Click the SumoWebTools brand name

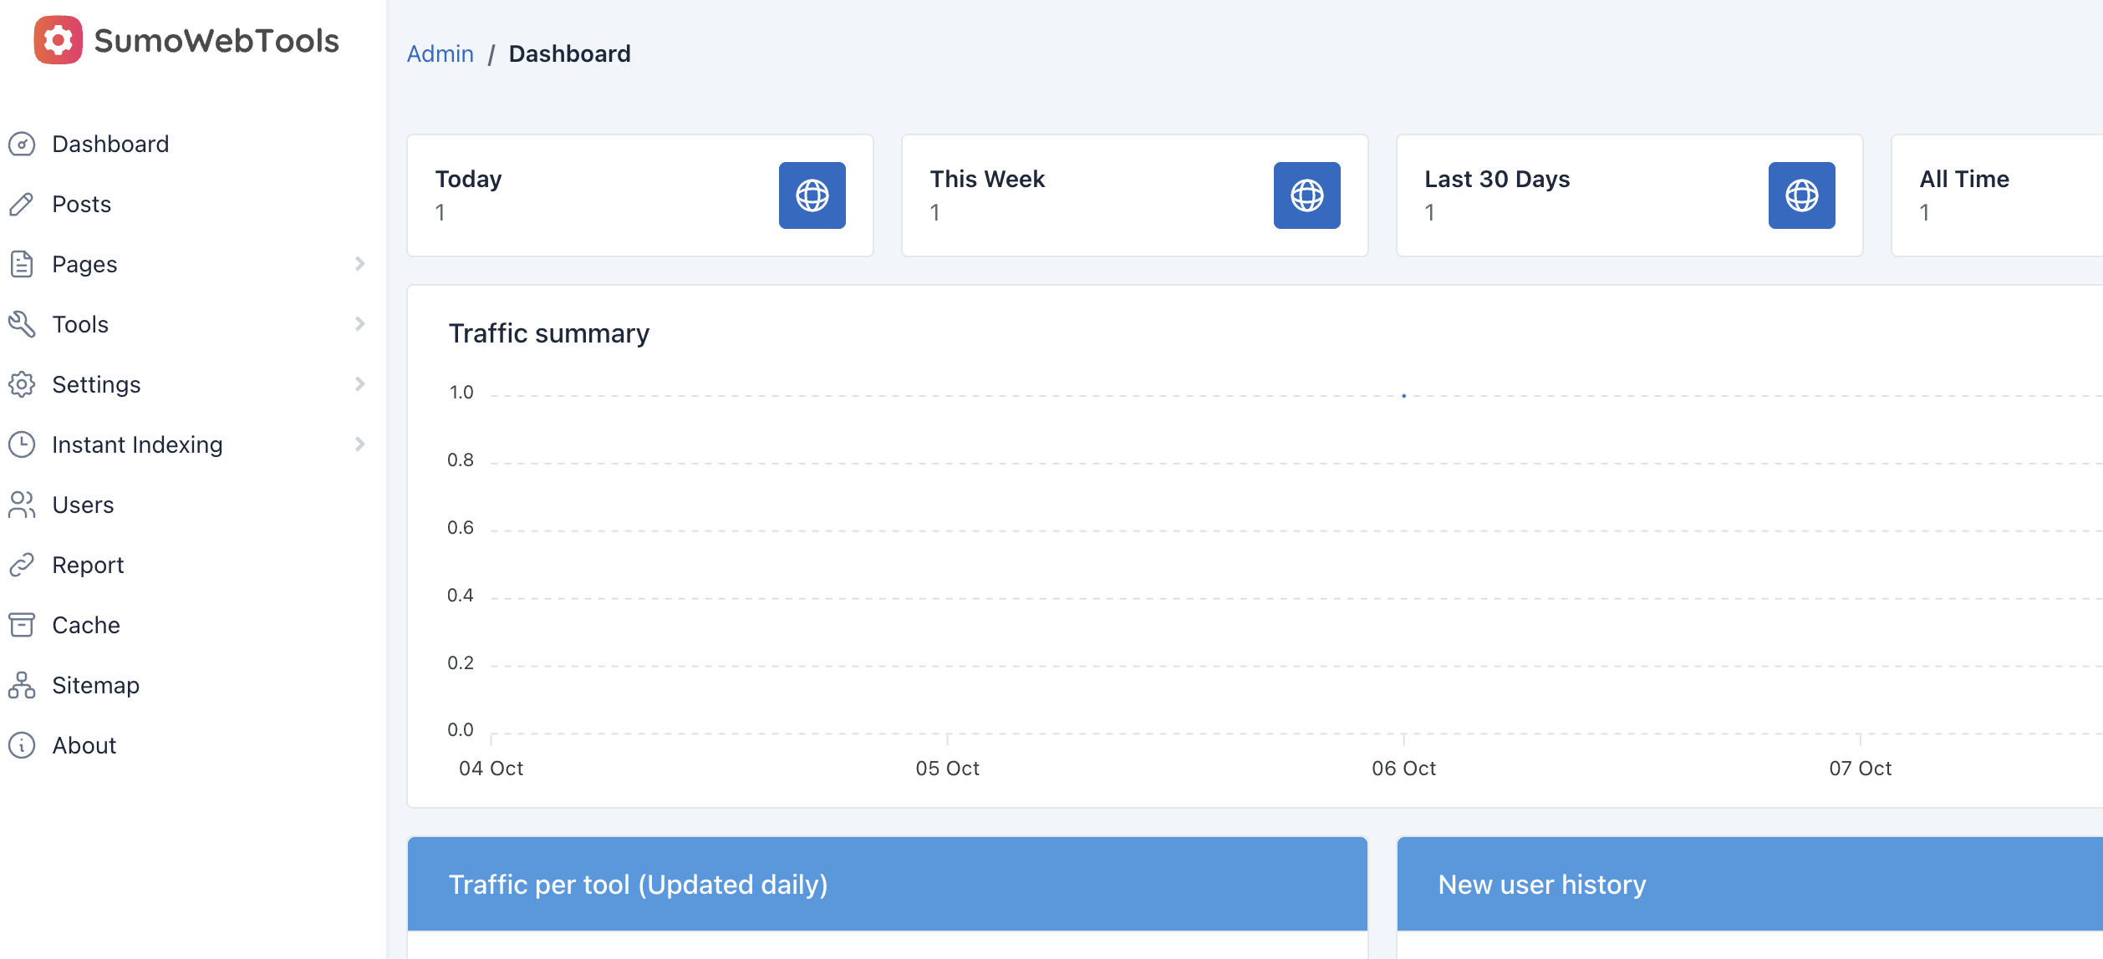tap(216, 40)
